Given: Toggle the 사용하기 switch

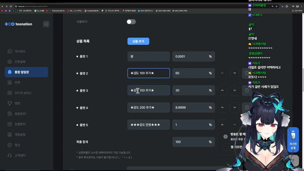Looking at the screenshot, I should (x=131, y=22).
